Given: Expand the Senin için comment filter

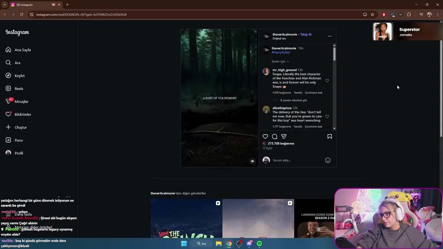Looking at the screenshot, I should tap(280, 62).
